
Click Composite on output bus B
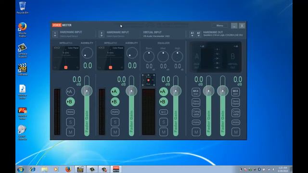coord(235,113)
